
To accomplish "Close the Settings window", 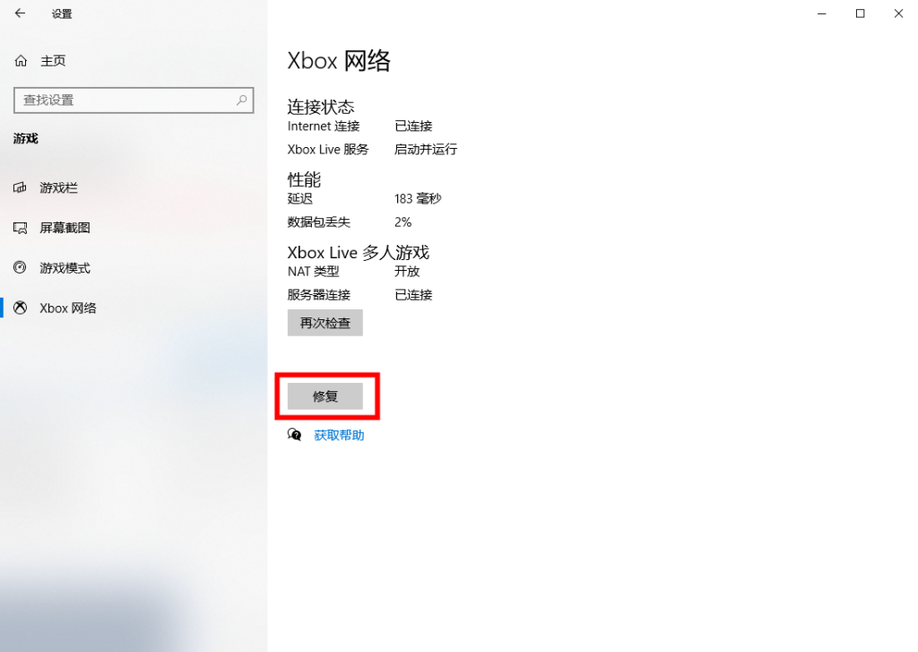I will [898, 13].
